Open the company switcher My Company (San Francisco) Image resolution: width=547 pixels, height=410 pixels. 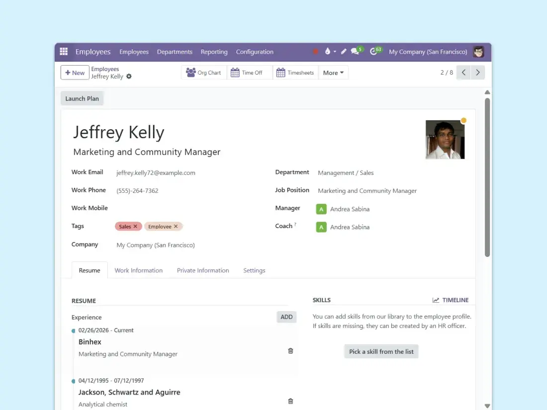[x=428, y=52]
